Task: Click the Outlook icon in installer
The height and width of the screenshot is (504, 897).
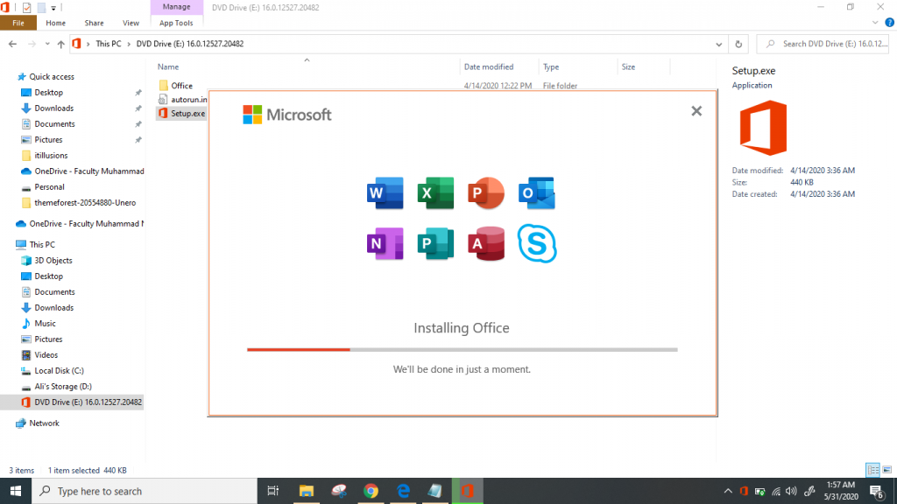Action: 537,193
